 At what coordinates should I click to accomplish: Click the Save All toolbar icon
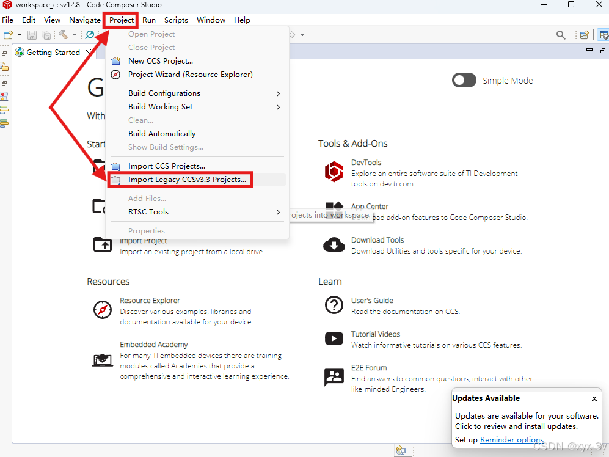(x=46, y=35)
